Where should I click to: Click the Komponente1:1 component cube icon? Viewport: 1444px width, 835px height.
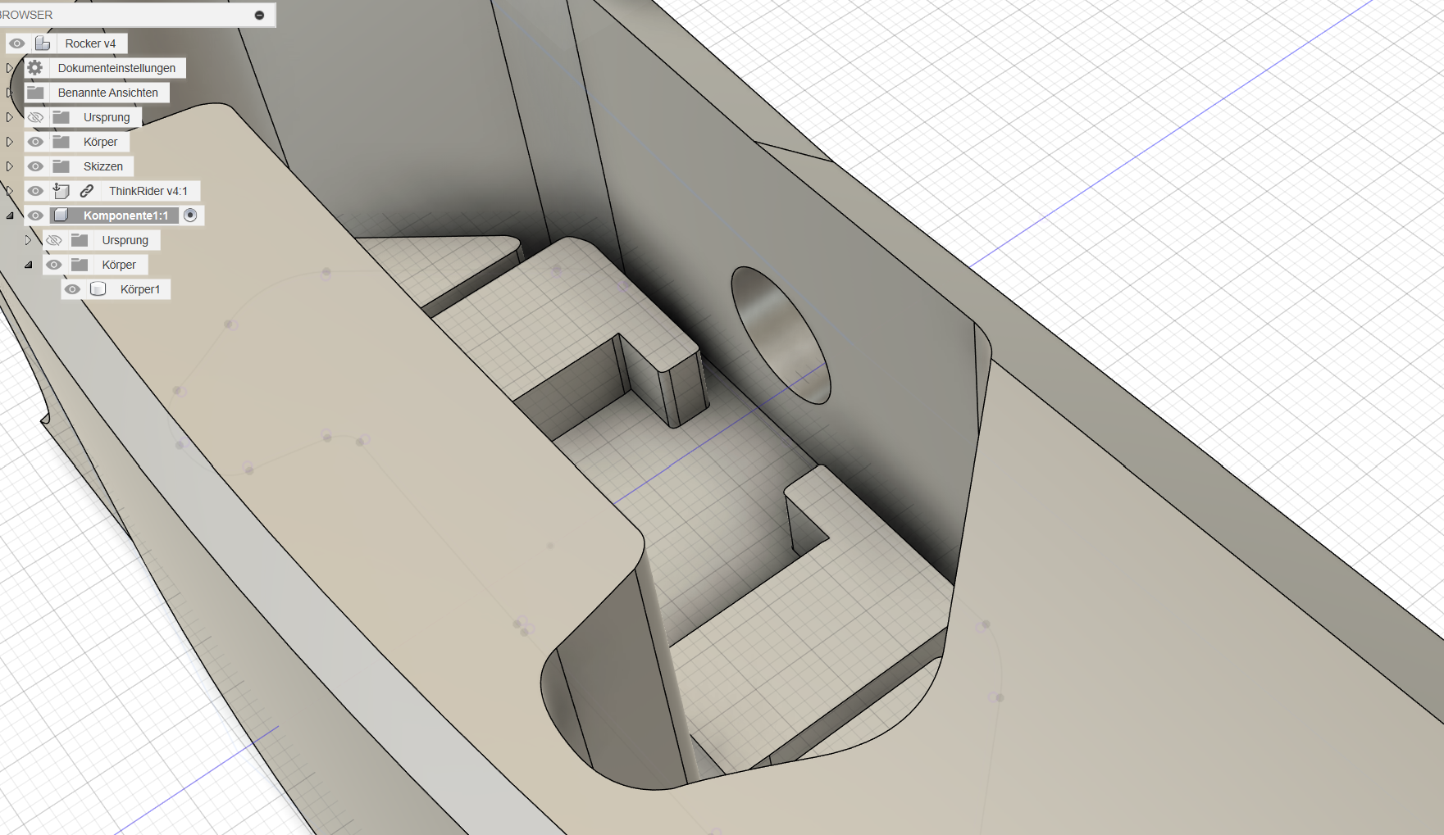pos(61,216)
